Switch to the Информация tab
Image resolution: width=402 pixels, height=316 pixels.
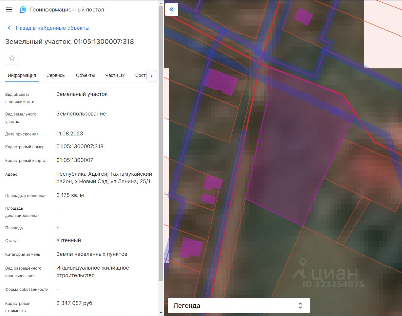tap(22, 75)
